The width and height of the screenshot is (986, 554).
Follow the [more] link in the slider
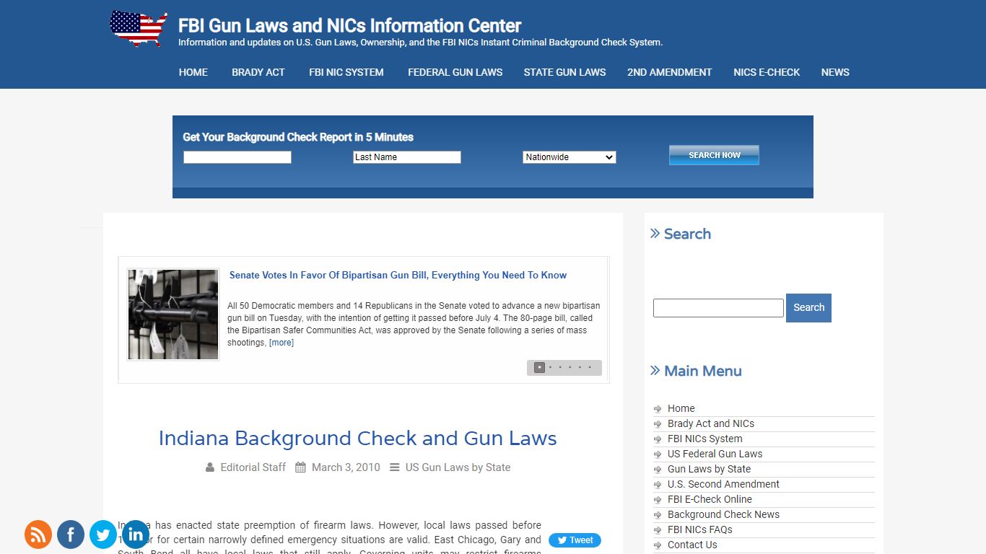click(282, 343)
